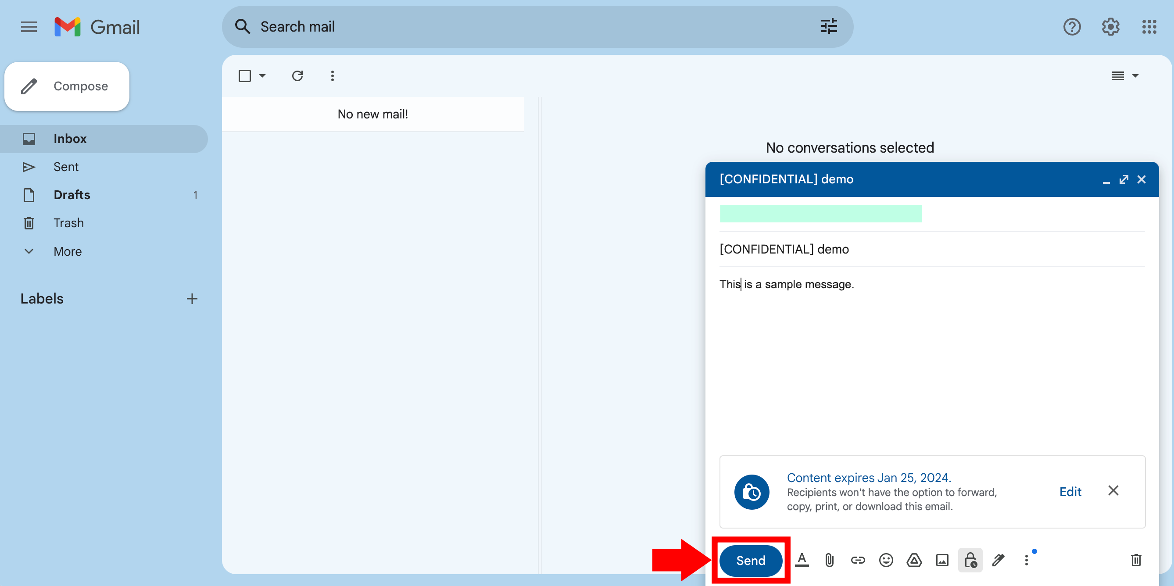Click the insert photo icon
This screenshot has width=1174, height=586.
pos(942,560)
